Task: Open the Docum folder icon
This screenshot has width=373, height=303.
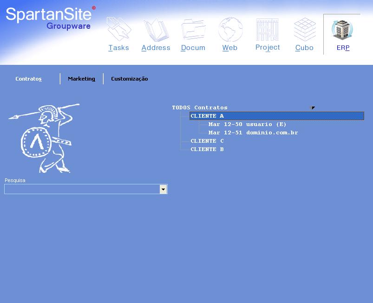Action: (193, 31)
